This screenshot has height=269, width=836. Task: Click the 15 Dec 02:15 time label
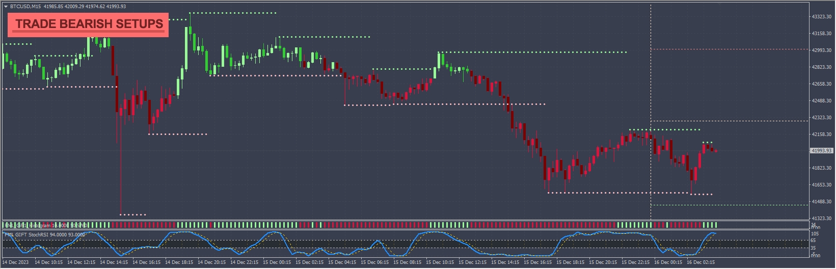click(309, 262)
